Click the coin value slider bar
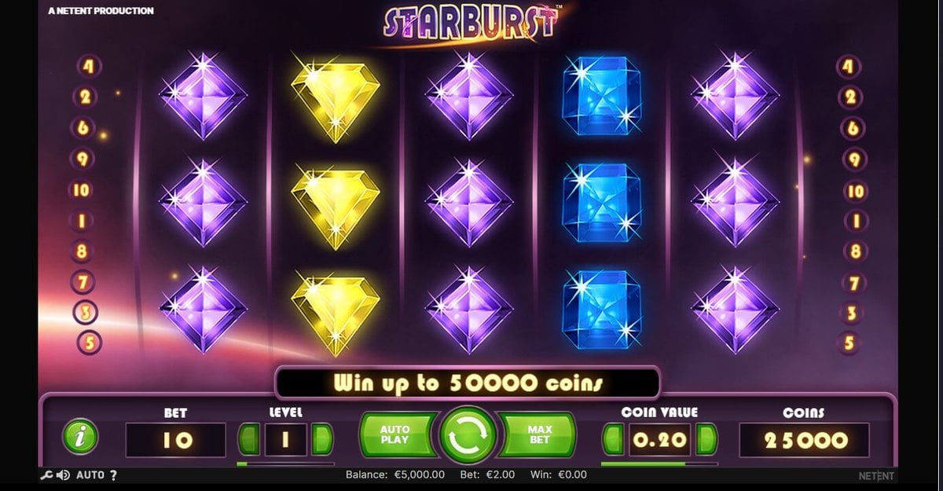This screenshot has height=491, width=943. coord(659,464)
